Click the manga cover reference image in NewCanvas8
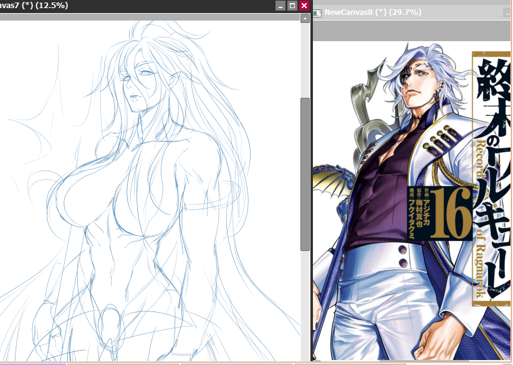The width and height of the screenshot is (513, 365). click(413, 200)
